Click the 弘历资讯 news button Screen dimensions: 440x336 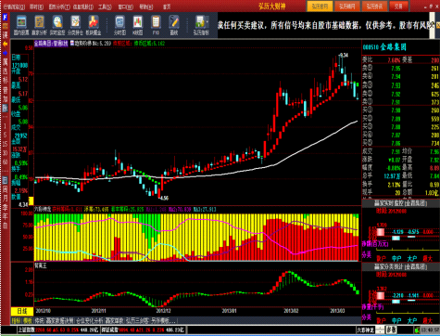pyautogui.click(x=374, y=6)
